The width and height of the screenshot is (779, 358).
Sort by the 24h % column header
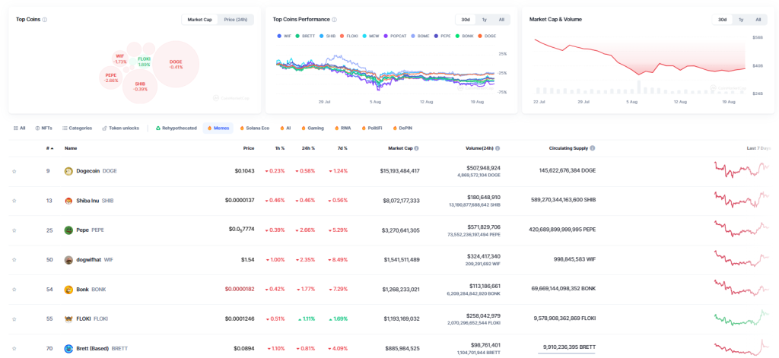pos(310,148)
